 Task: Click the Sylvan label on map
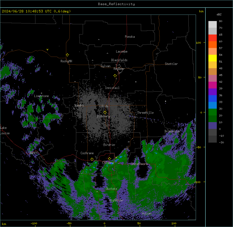coord(105,66)
